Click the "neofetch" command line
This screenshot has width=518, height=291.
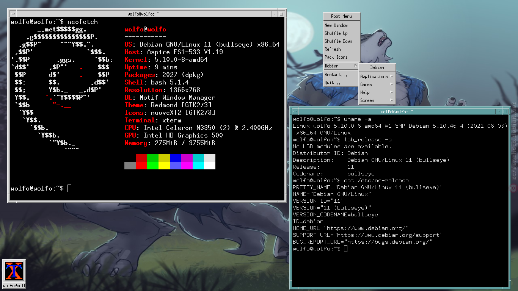[x=54, y=22]
